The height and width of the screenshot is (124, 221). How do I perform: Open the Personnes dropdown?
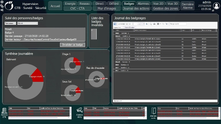click(x=11, y=23)
